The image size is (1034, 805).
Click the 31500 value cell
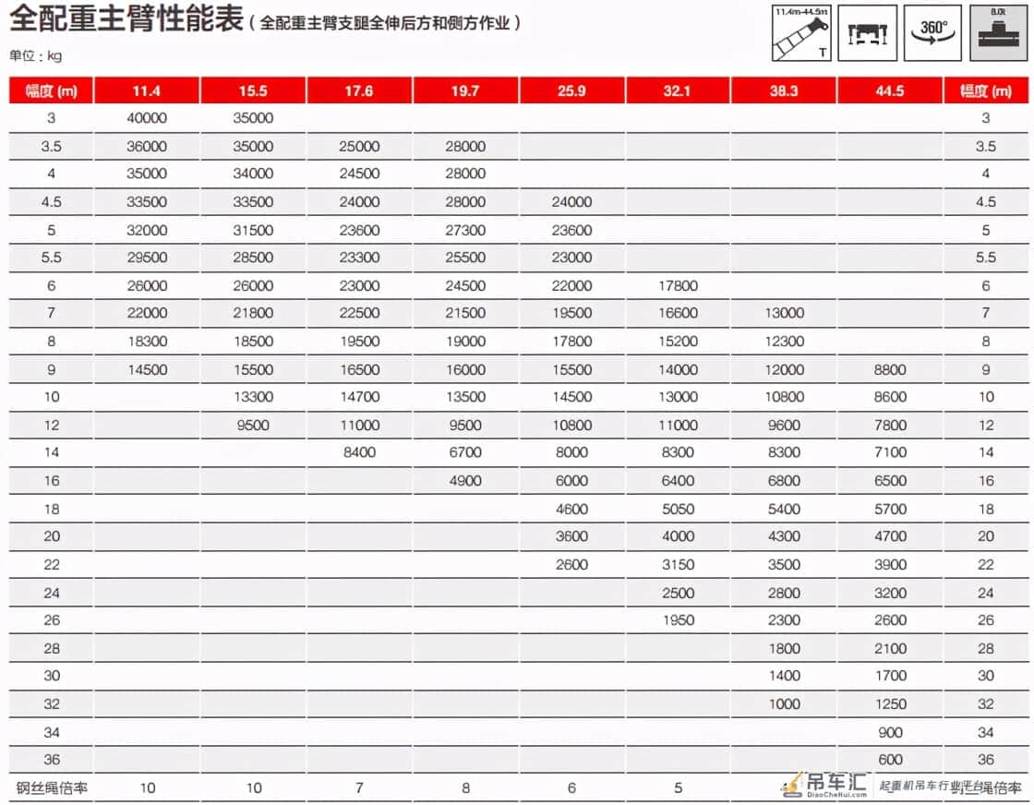(253, 230)
